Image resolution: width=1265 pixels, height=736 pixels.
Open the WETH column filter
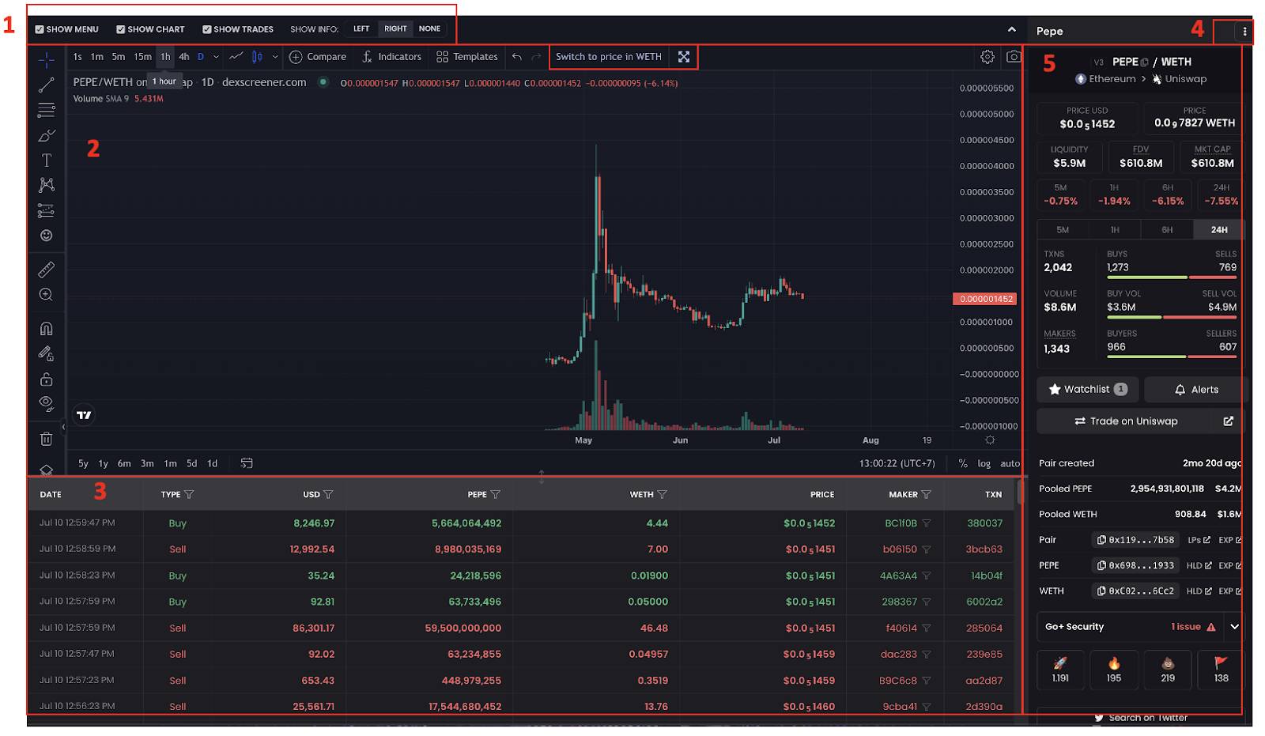pos(663,495)
